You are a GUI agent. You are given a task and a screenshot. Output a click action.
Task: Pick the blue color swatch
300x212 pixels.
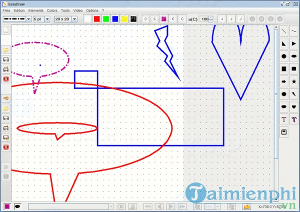click(115, 19)
